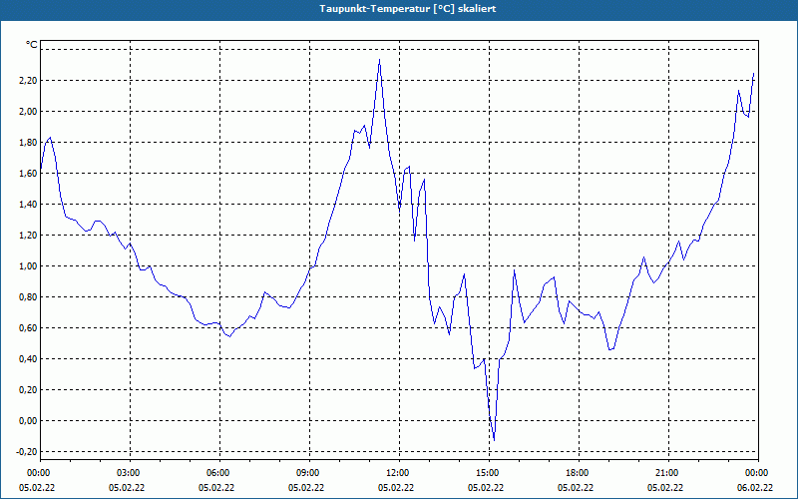This screenshot has height=499, width=798.
Task: Click the y-axis value 0,60
Action: point(28,328)
